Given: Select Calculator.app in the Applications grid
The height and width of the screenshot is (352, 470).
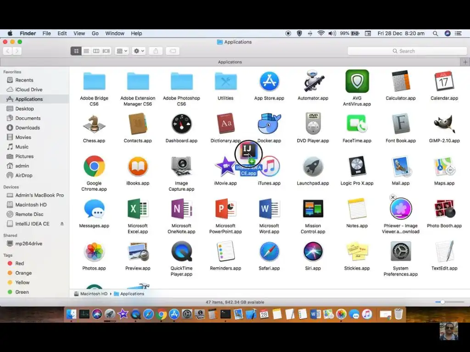Looking at the screenshot, I should coord(401,81).
